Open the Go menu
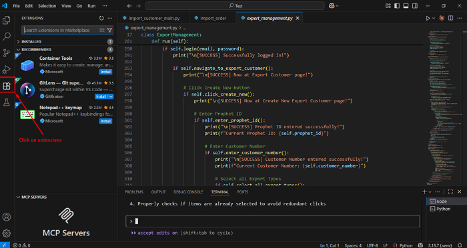467x248 pixels. (79, 6)
